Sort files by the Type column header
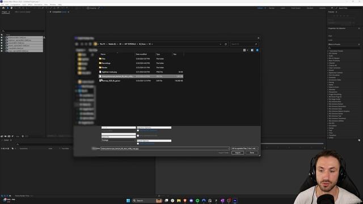Image resolution: width=363 pixels, height=204 pixels. point(158,54)
